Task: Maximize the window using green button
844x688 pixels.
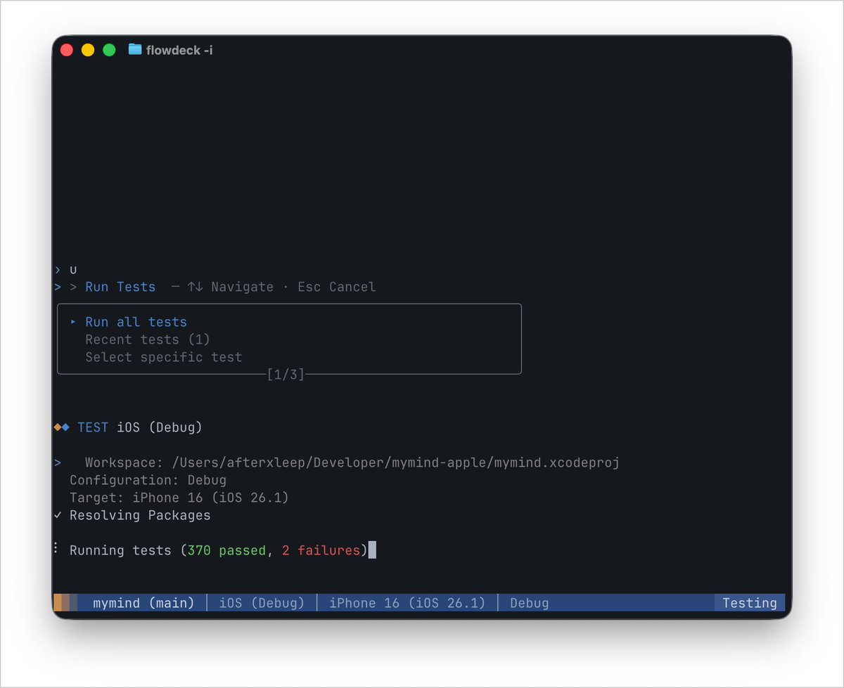Action: (x=109, y=50)
